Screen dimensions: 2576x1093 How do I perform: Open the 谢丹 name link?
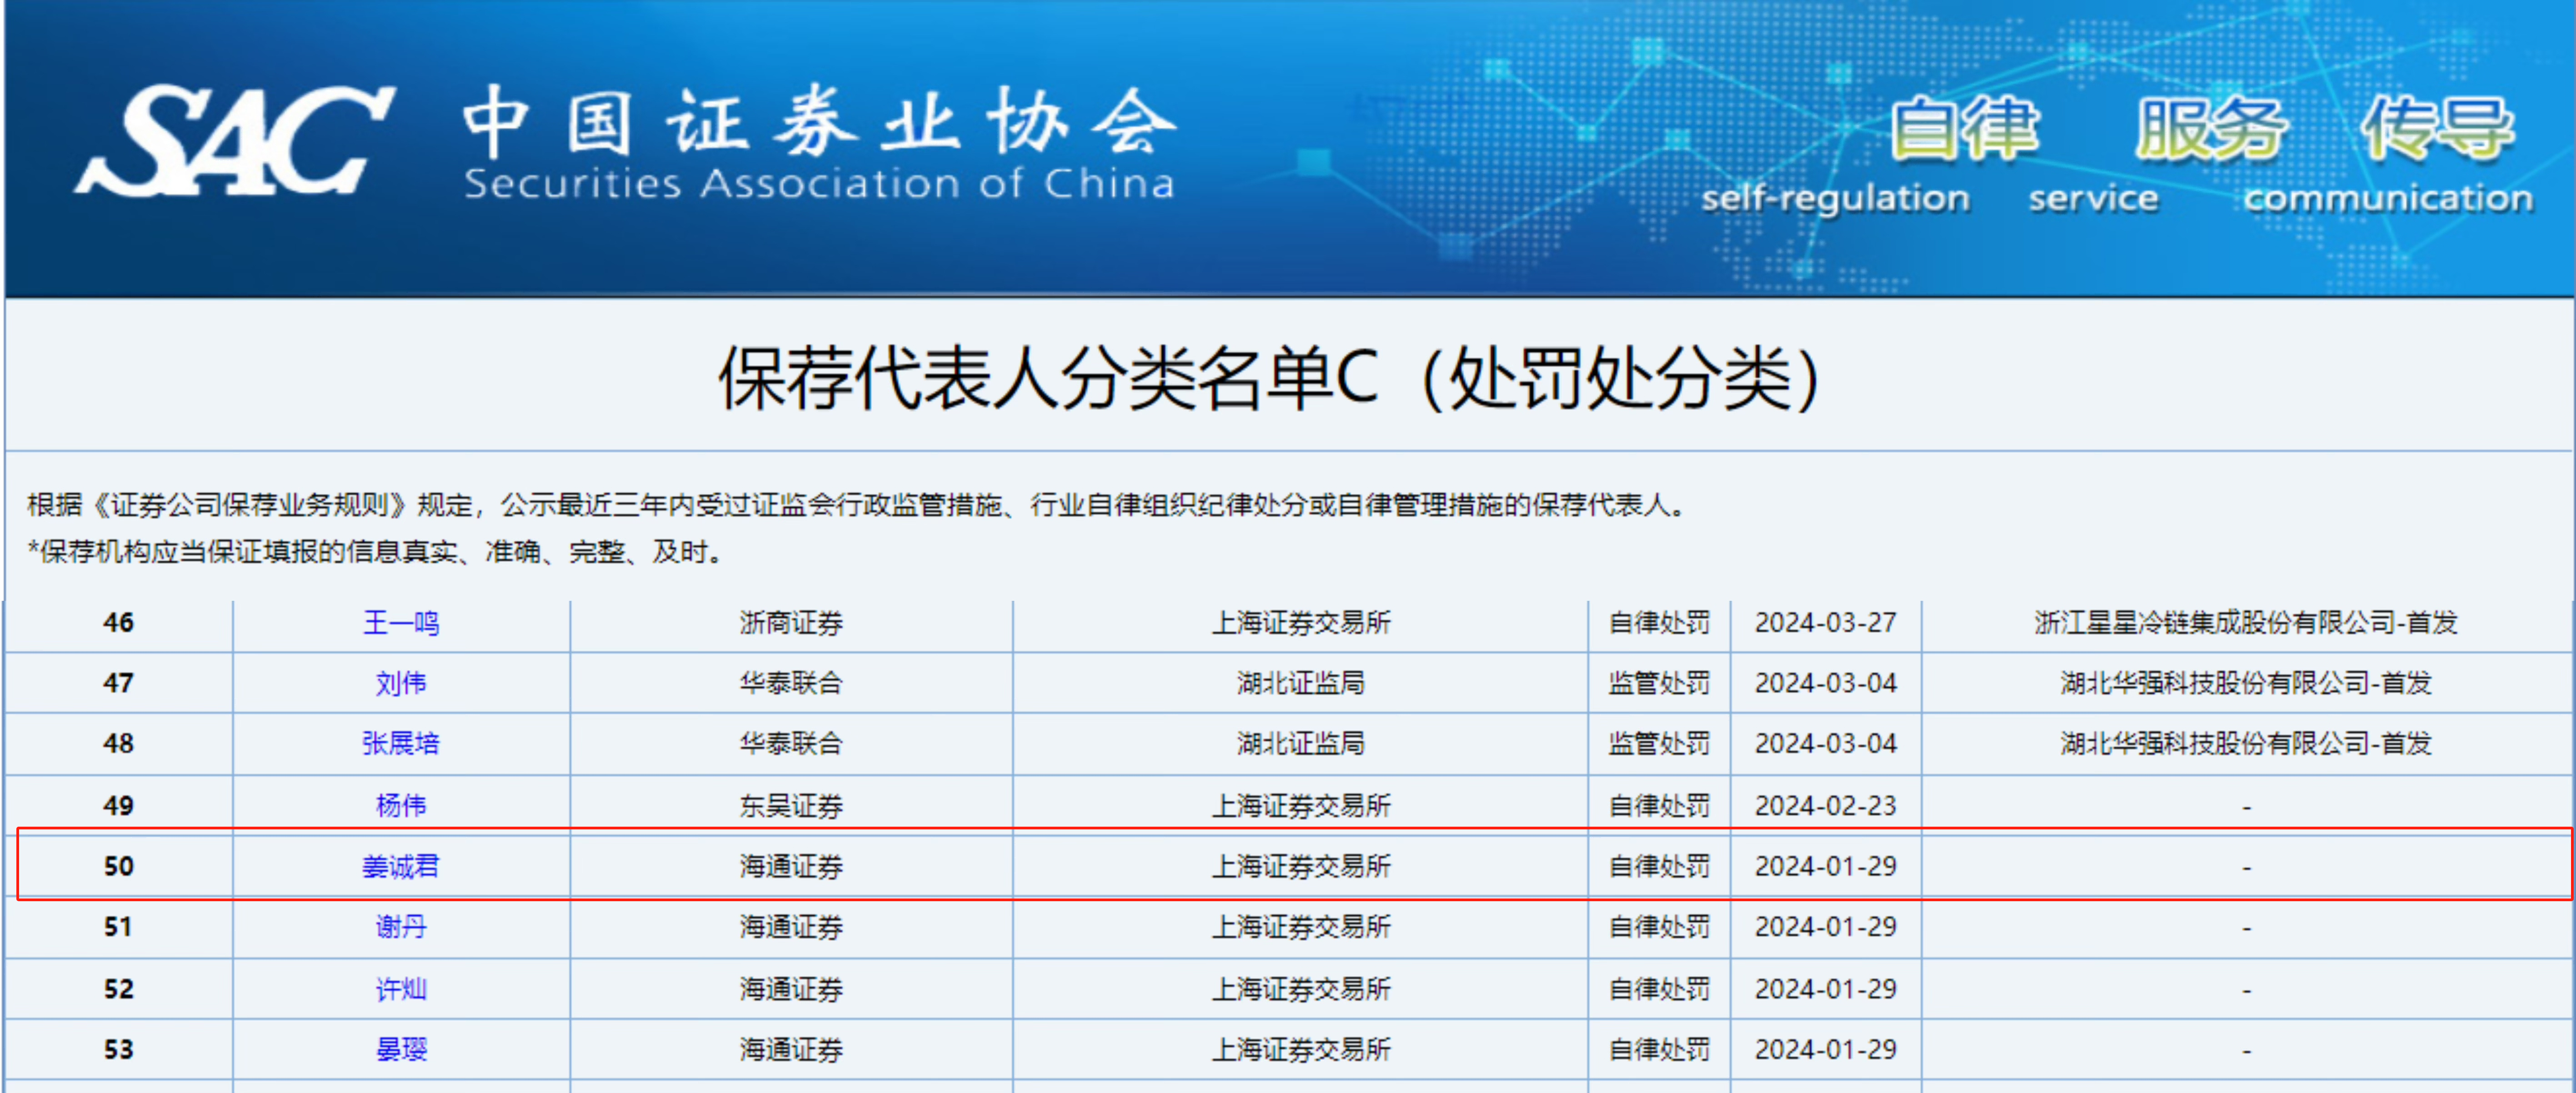401,927
